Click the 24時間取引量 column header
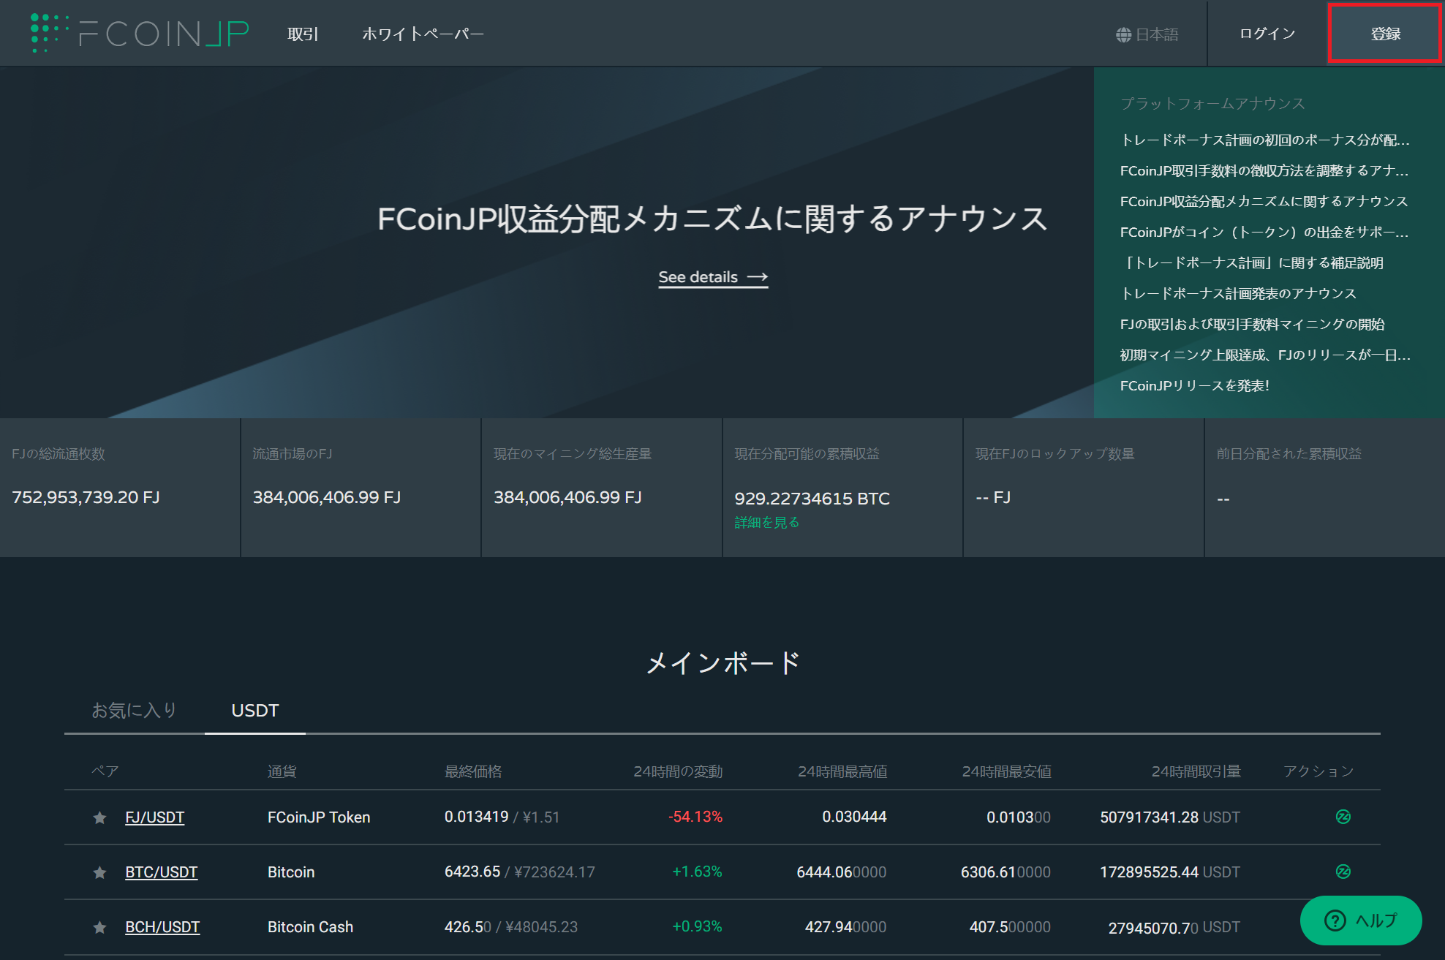Viewport: 1445px width, 960px height. pos(1196,771)
